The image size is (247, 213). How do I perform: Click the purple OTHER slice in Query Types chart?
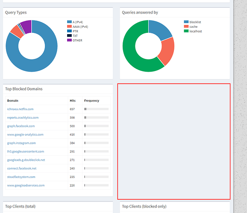point(26,26)
